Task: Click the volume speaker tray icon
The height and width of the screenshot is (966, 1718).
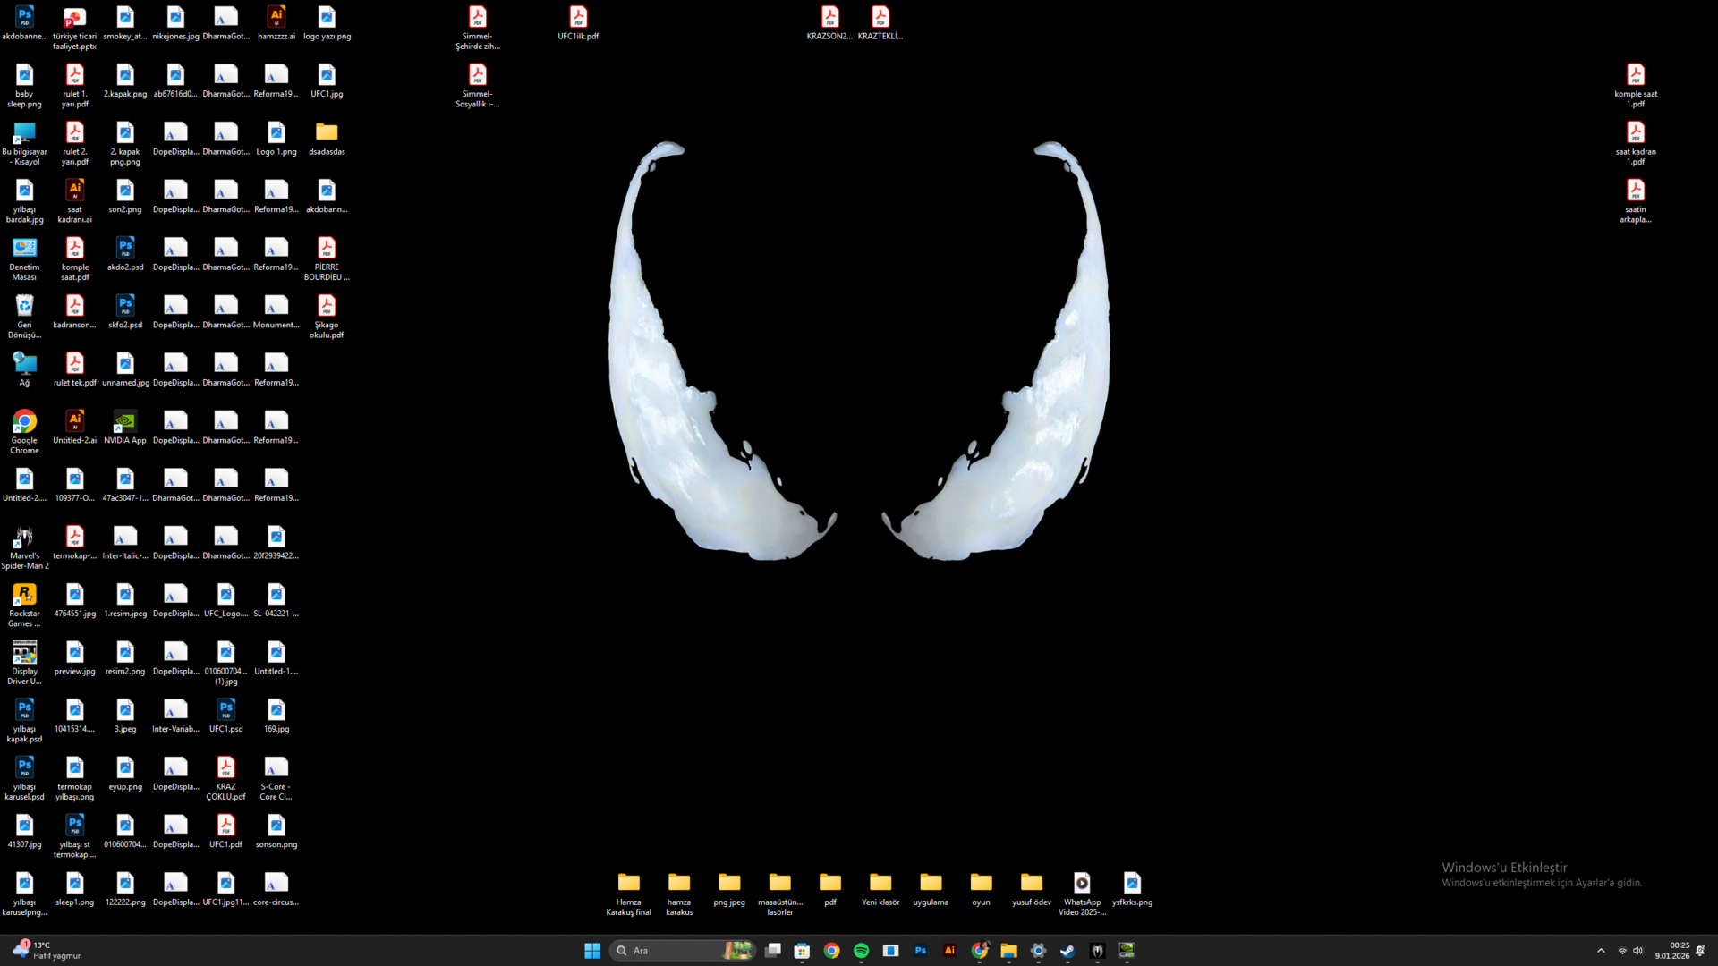Action: click(1637, 951)
